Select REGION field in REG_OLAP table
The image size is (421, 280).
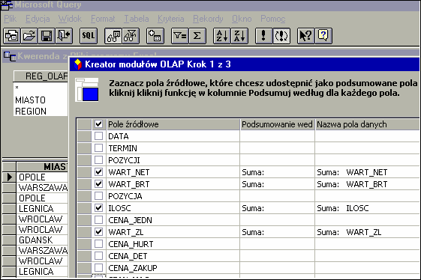click(31, 112)
